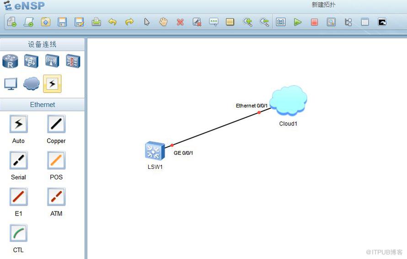
Task: Click the red port dot near LSW1
Action: (x=172, y=145)
